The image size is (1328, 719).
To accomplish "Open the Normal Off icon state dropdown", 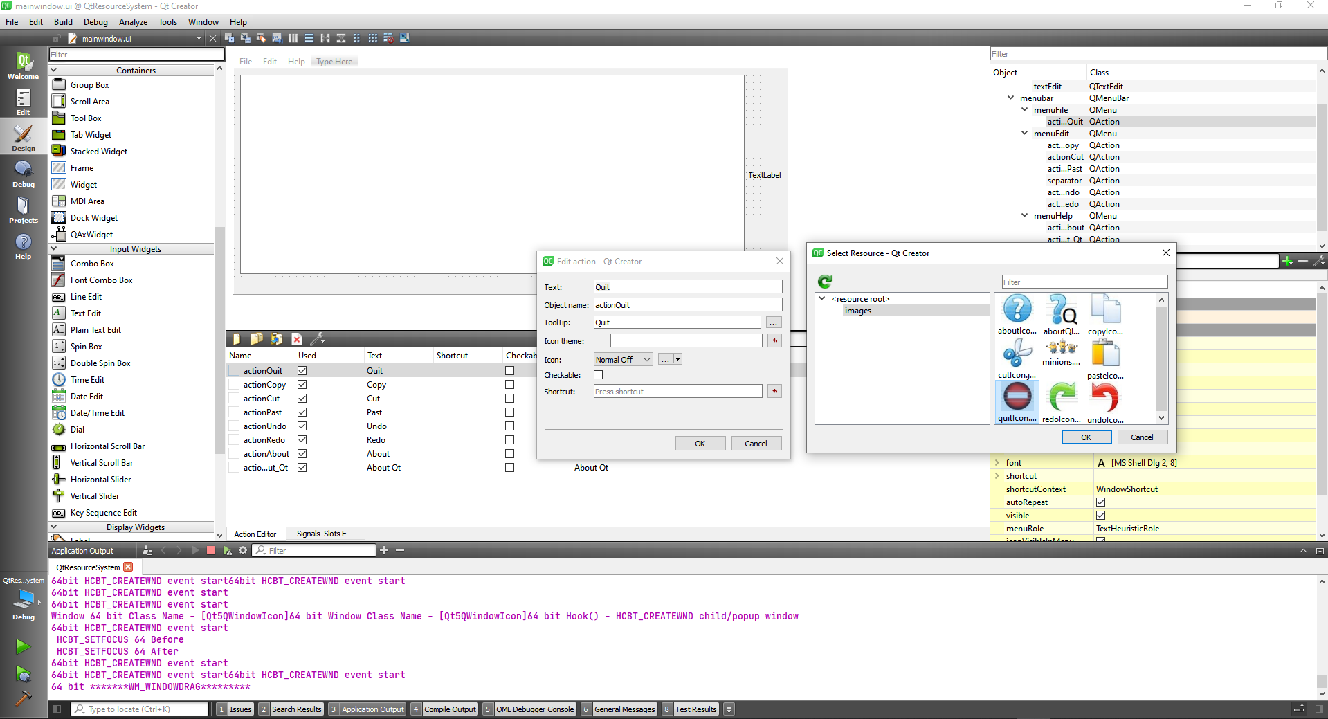I will pos(624,359).
